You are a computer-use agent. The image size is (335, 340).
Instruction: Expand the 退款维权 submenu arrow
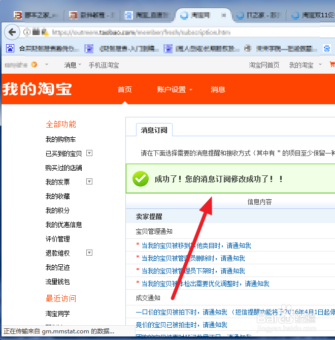89,253
